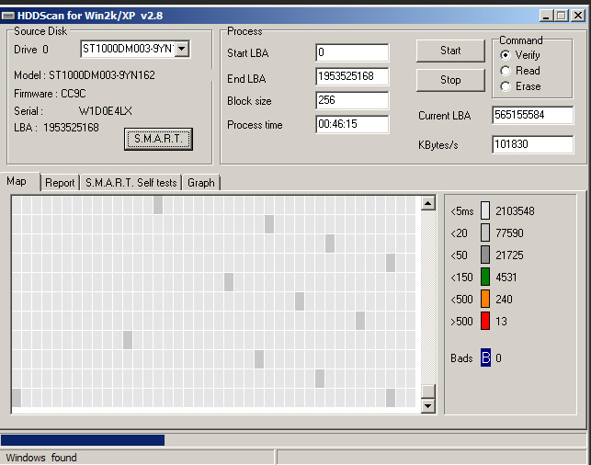
Task: Open the S.M.A.R.T. Self tests tab
Action: click(x=131, y=183)
